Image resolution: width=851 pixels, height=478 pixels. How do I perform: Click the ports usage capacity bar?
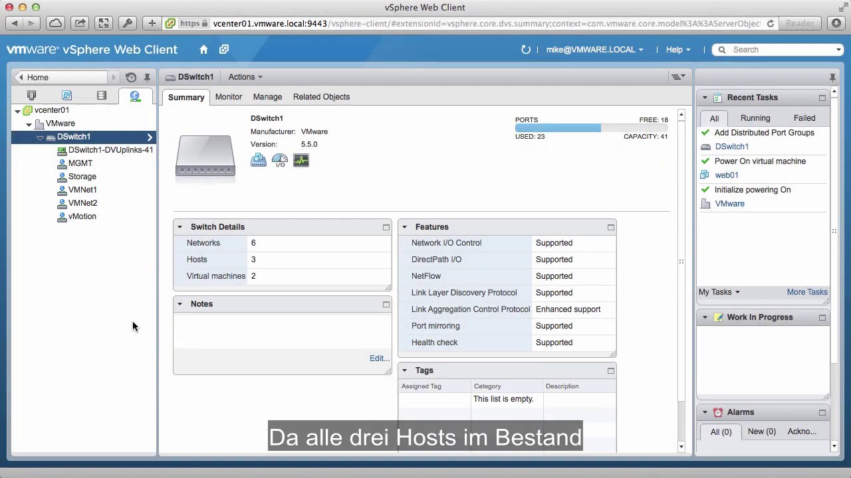(x=591, y=128)
